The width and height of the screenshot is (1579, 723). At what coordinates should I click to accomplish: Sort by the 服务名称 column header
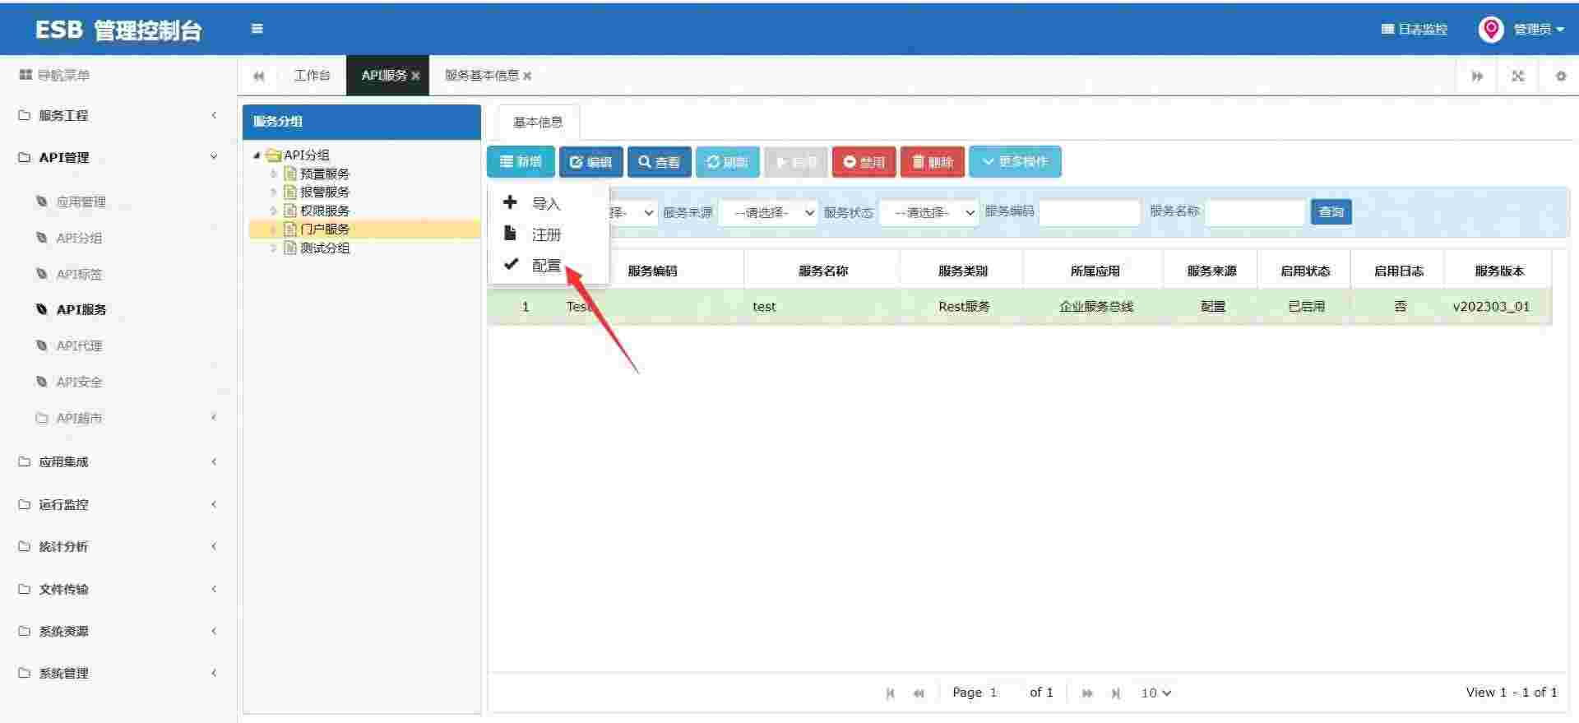[823, 271]
